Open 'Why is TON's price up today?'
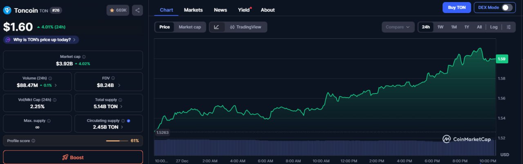The image size is (523, 164). pyautogui.click(x=41, y=40)
